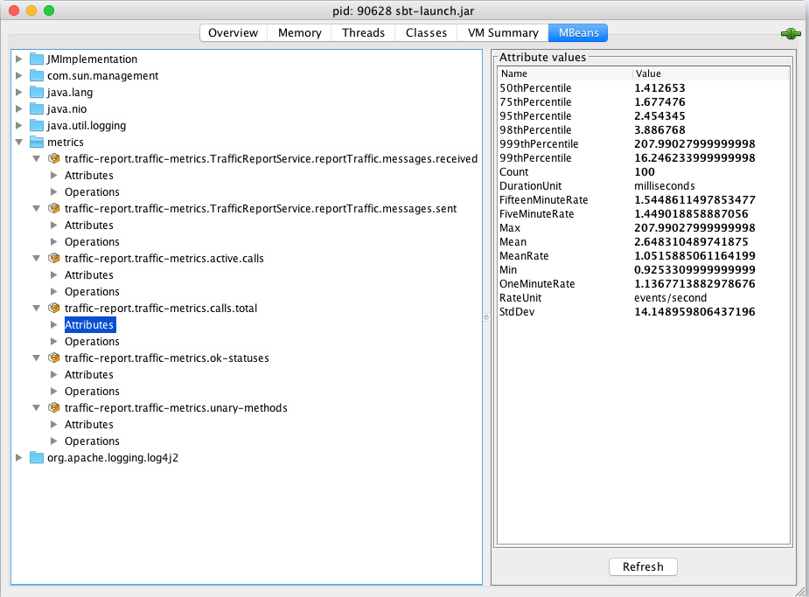Expand the java.nio node
The width and height of the screenshot is (809, 597).
coord(19,108)
